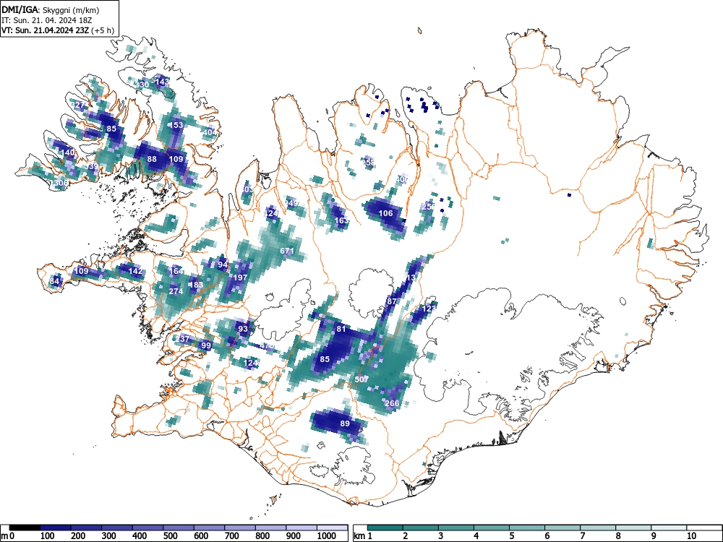Click the visibility value "143" in the Westfjords
Image resolution: width=723 pixels, height=542 pixels.
pos(162,82)
